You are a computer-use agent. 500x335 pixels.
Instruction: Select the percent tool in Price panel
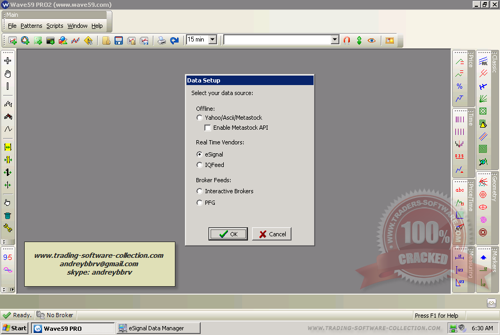click(460, 86)
